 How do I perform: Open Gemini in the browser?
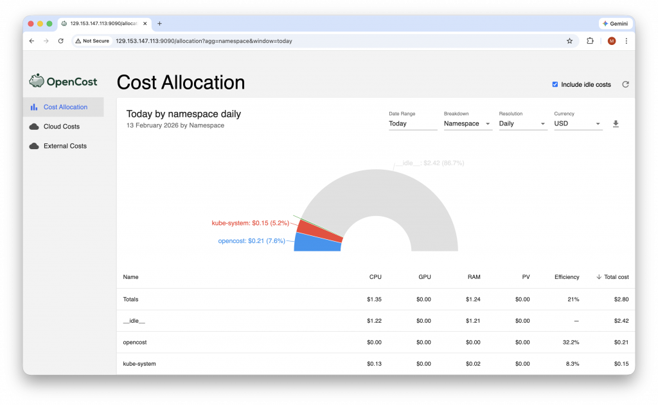pyautogui.click(x=615, y=24)
